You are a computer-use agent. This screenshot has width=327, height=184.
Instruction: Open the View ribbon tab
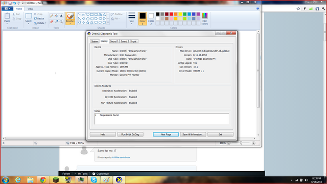(30, 9)
